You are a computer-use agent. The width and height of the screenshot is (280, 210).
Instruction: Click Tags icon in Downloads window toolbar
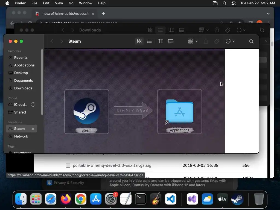(x=227, y=30)
